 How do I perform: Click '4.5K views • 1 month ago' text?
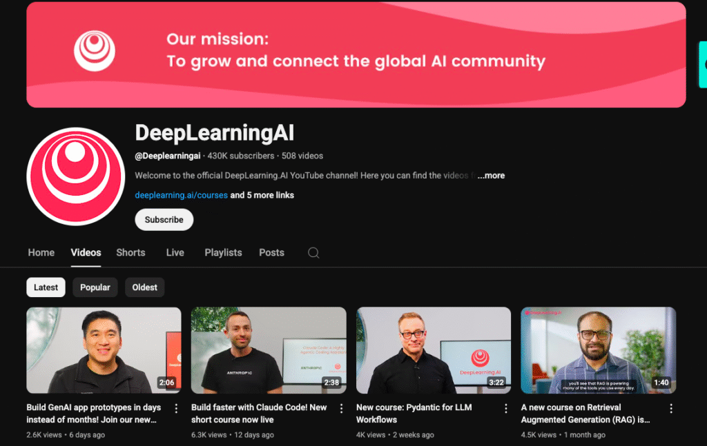coord(563,435)
